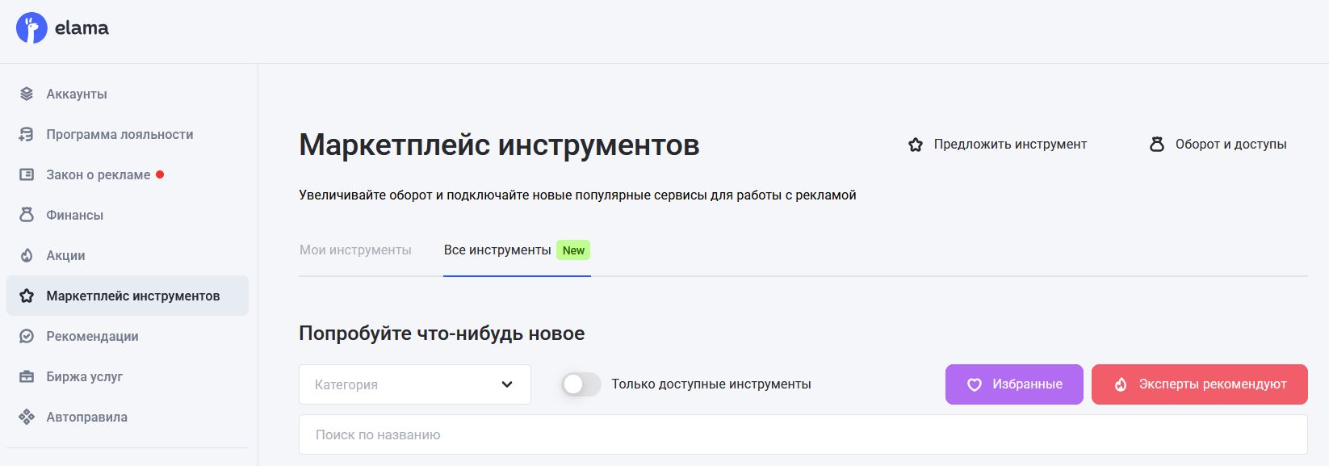1329x466 pixels.
Task: Click the red Эксперты рекомендуют button
Action: tap(1200, 384)
